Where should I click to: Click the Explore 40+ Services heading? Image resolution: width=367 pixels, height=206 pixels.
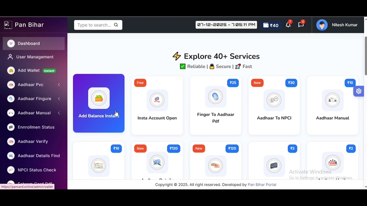point(216,56)
